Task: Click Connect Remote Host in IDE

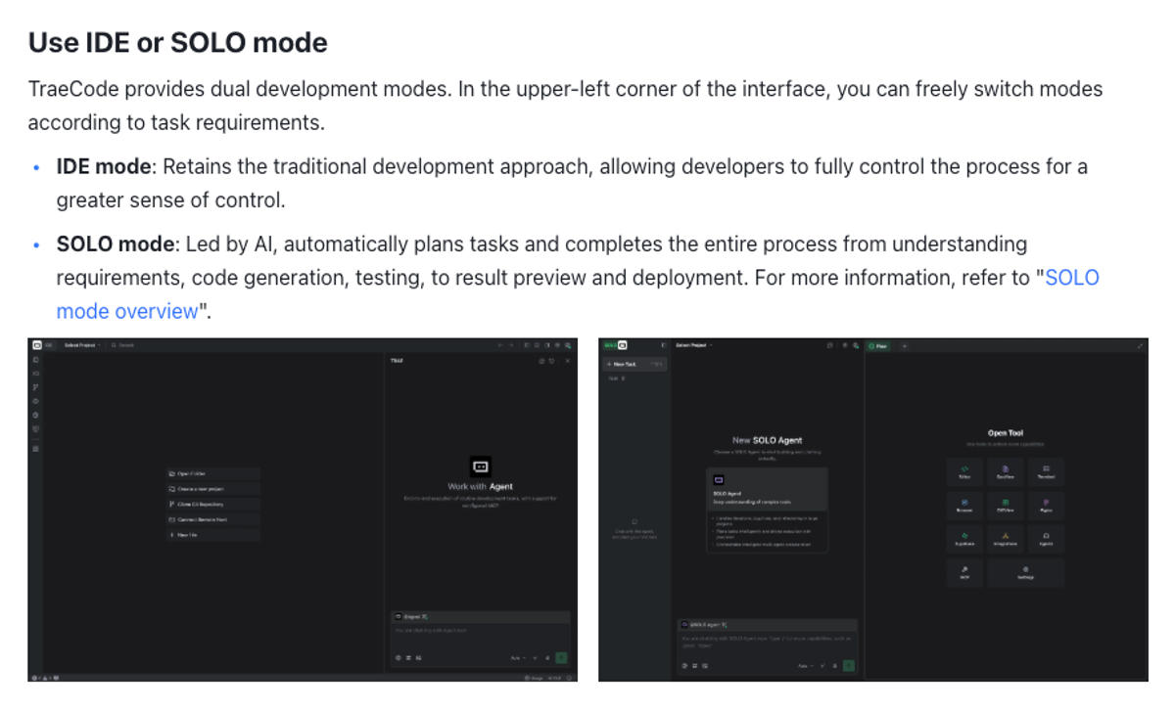Action: 212,519
